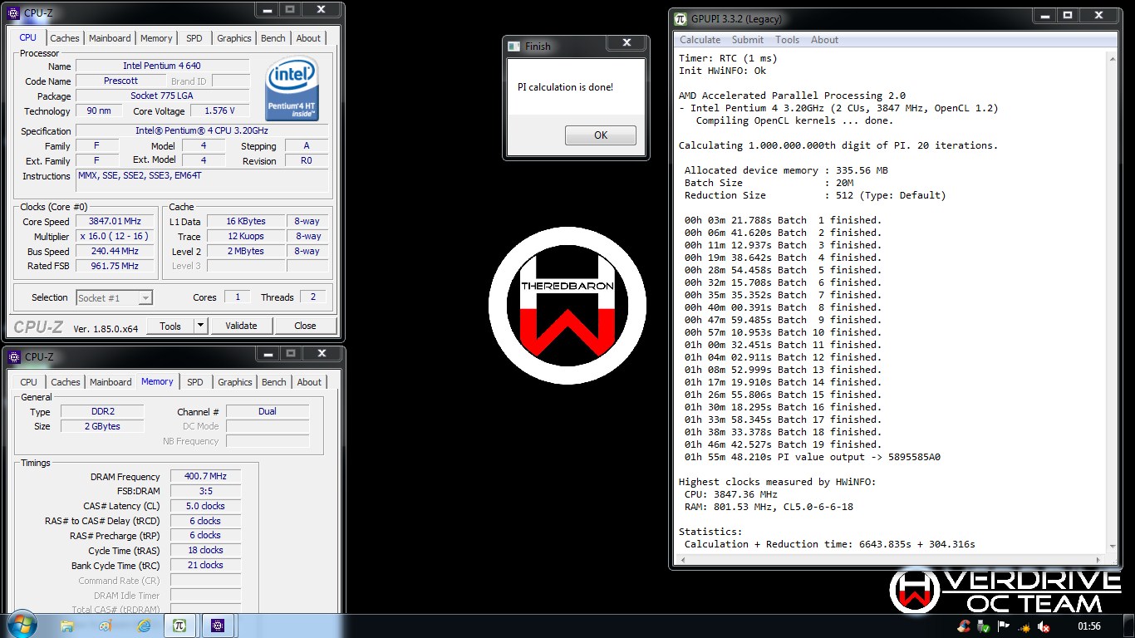Click the Show Desktop button at the taskbar edge
This screenshot has width=1135, height=638.
(x=1129, y=626)
